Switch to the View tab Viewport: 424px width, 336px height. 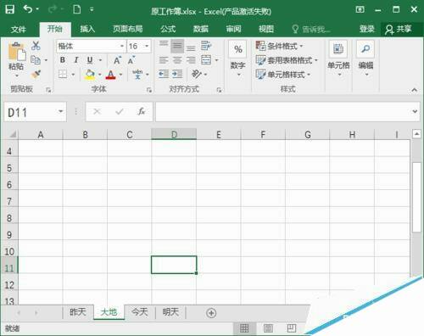point(266,29)
